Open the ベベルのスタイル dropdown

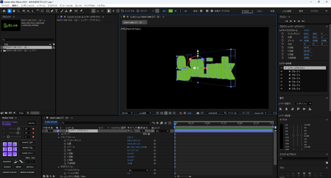click(x=138, y=170)
